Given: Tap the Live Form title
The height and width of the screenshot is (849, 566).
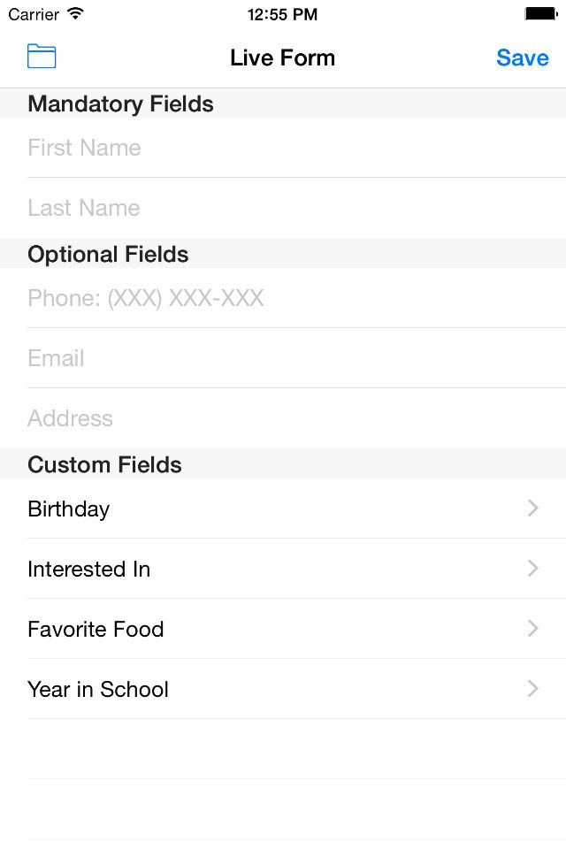Looking at the screenshot, I should 282,57.
